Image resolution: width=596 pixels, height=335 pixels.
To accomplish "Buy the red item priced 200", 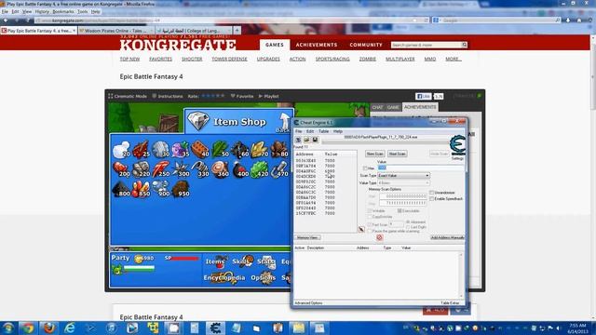I will tap(122, 169).
